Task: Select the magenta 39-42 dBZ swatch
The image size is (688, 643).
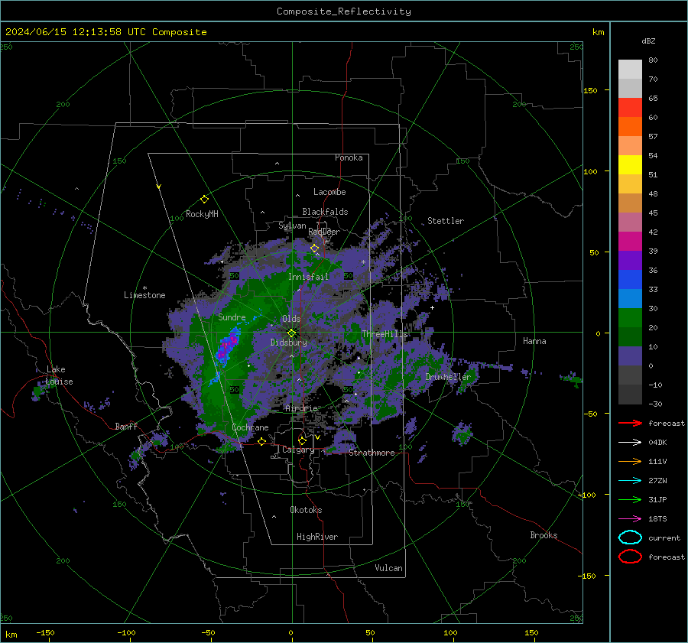Action: tap(630, 242)
